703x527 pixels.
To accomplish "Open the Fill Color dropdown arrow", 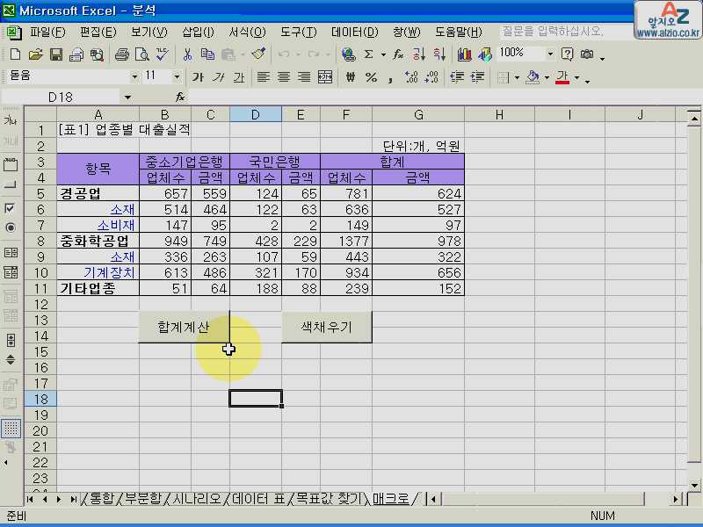I will coord(547,77).
